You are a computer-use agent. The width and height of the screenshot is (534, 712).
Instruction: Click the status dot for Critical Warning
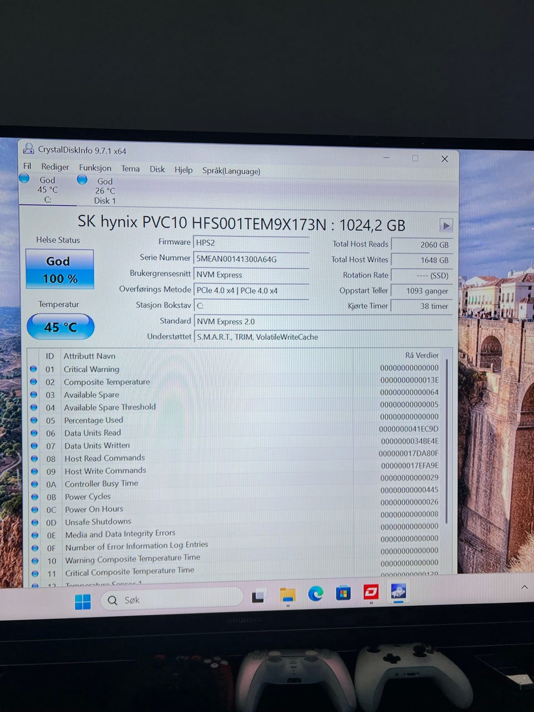[33, 369]
